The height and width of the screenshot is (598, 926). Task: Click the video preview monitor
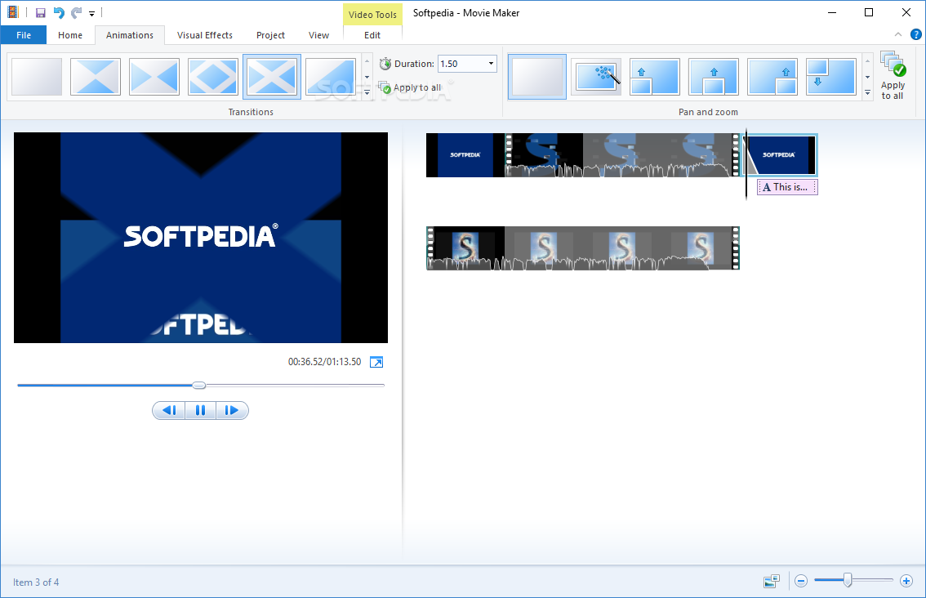point(201,238)
